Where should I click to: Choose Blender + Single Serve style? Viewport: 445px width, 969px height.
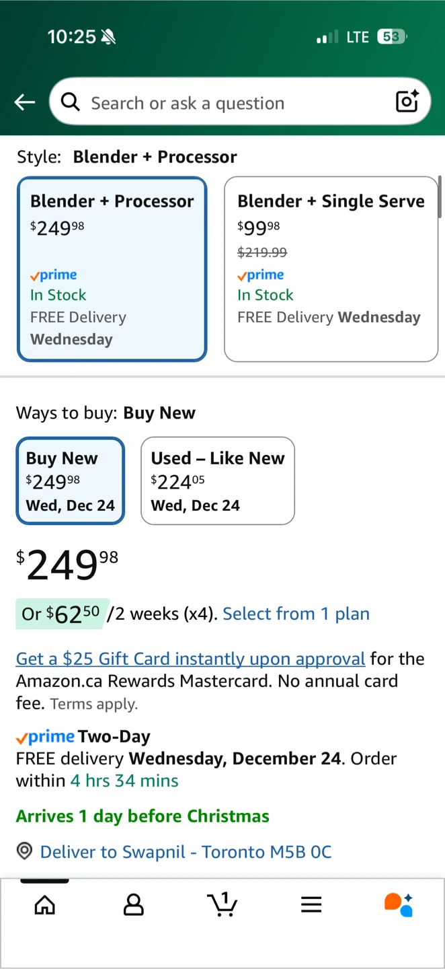coord(331,269)
